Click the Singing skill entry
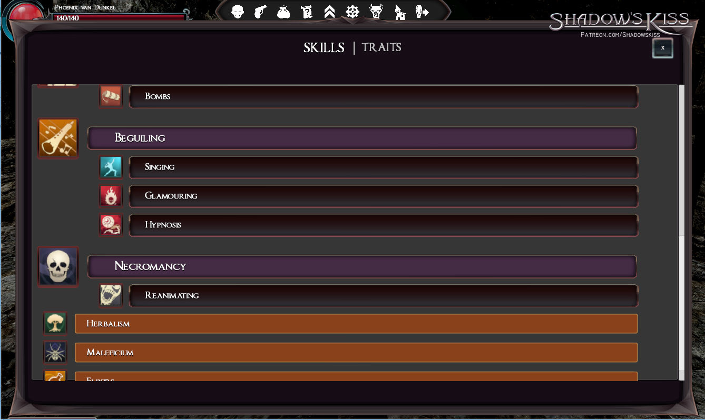The height and width of the screenshot is (420, 705). tap(383, 167)
